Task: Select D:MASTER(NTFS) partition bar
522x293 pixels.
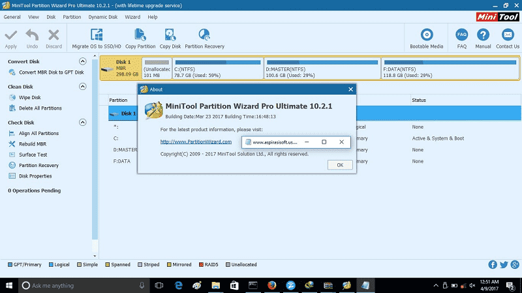Action: [x=322, y=69]
